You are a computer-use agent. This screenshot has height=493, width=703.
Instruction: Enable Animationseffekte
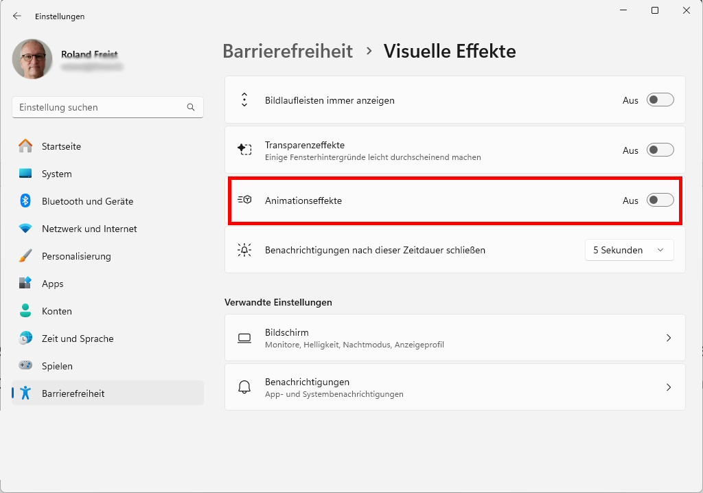click(660, 200)
